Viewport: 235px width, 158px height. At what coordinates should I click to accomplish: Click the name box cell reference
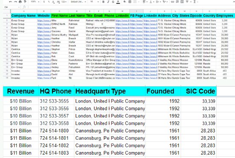(x=12, y=7)
